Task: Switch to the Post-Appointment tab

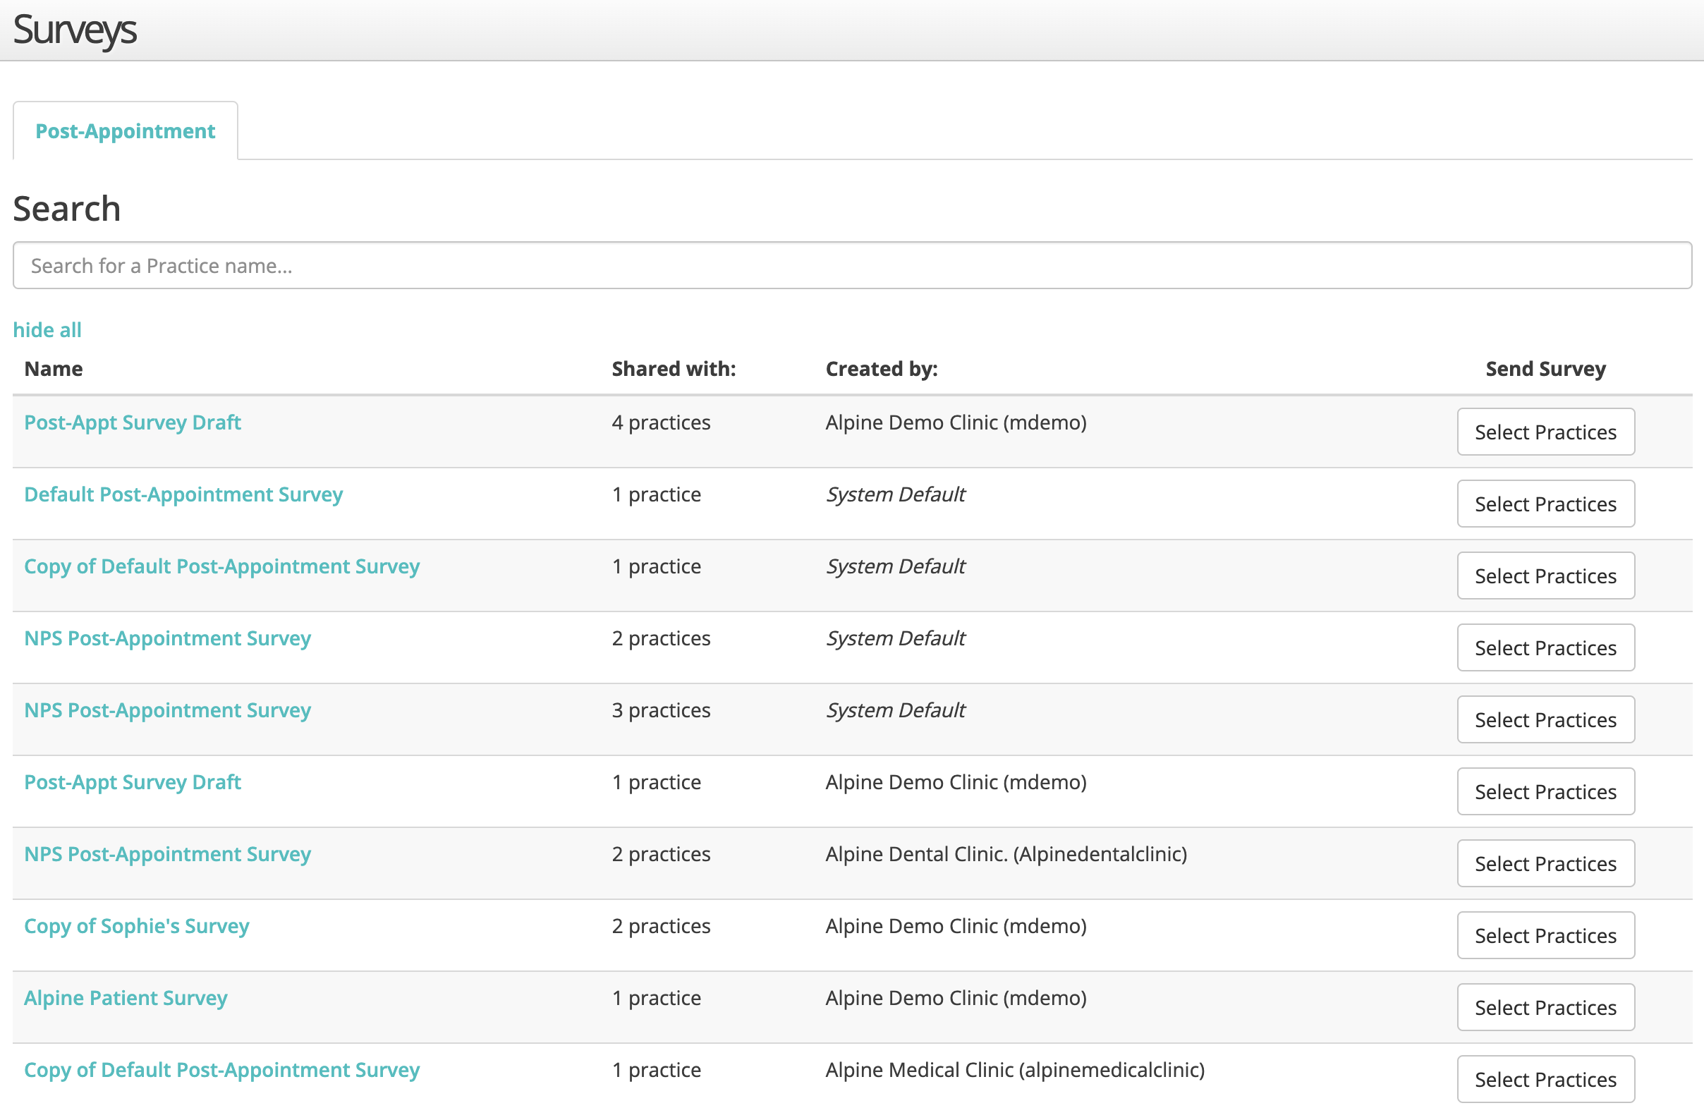Action: coord(125,130)
